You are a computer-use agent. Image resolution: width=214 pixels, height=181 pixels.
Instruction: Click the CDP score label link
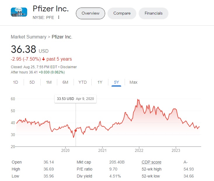pos(151,162)
